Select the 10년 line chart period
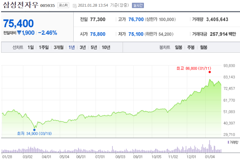240x161 pixels. [106, 47]
